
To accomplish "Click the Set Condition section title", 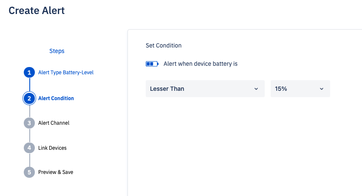I will (x=164, y=45).
